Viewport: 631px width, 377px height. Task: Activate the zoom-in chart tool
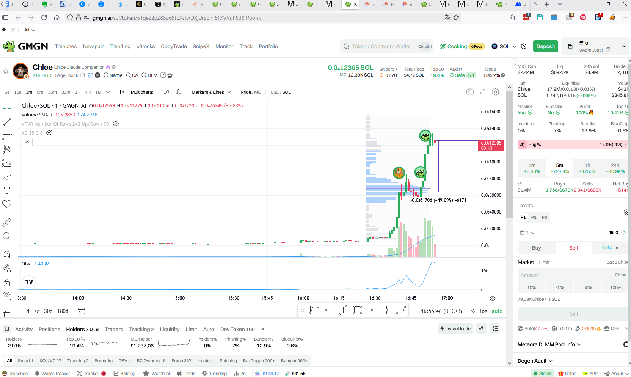7,236
